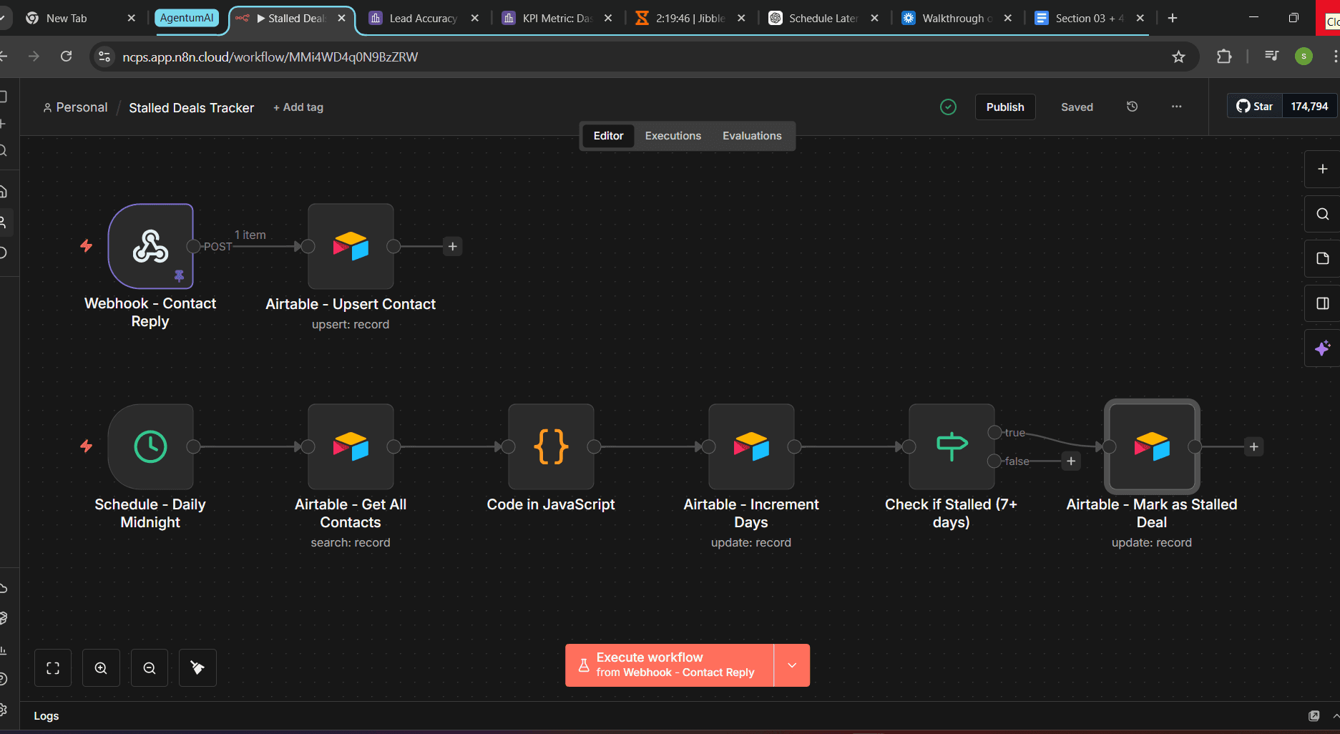Select the Airtable - Mark as Stalled Deal node
The width and height of the screenshot is (1340, 734).
[1152, 446]
